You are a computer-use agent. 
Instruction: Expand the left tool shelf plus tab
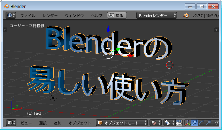coord(5,30)
